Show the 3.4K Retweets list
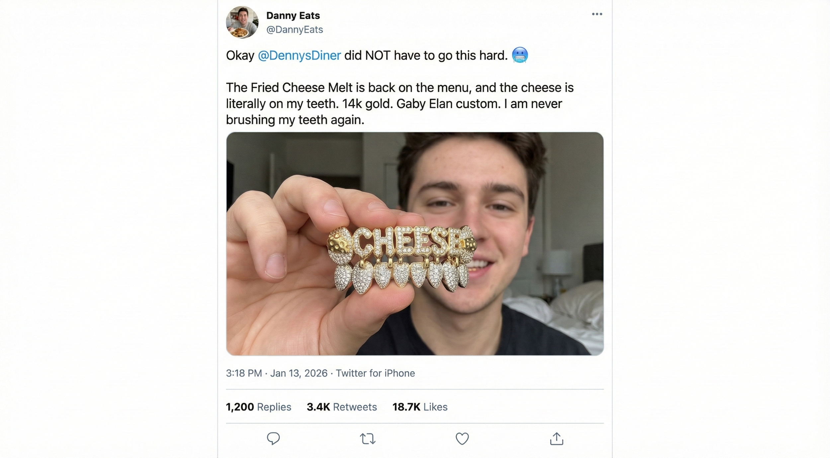830x458 pixels. (342, 407)
